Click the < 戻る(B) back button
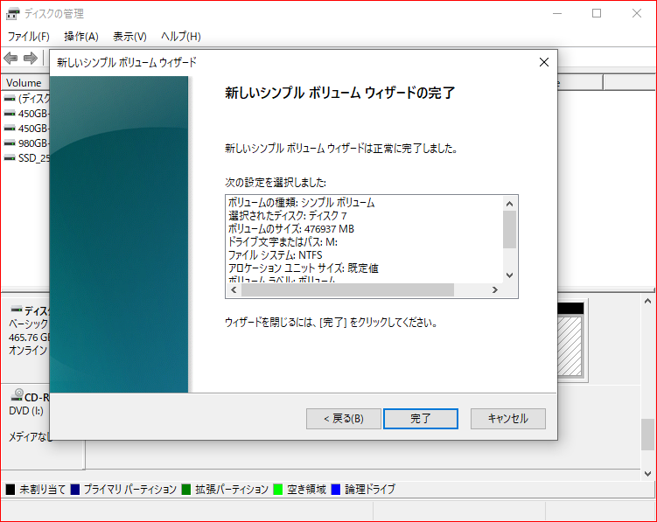Screen dimensions: 657x522 click(344, 419)
